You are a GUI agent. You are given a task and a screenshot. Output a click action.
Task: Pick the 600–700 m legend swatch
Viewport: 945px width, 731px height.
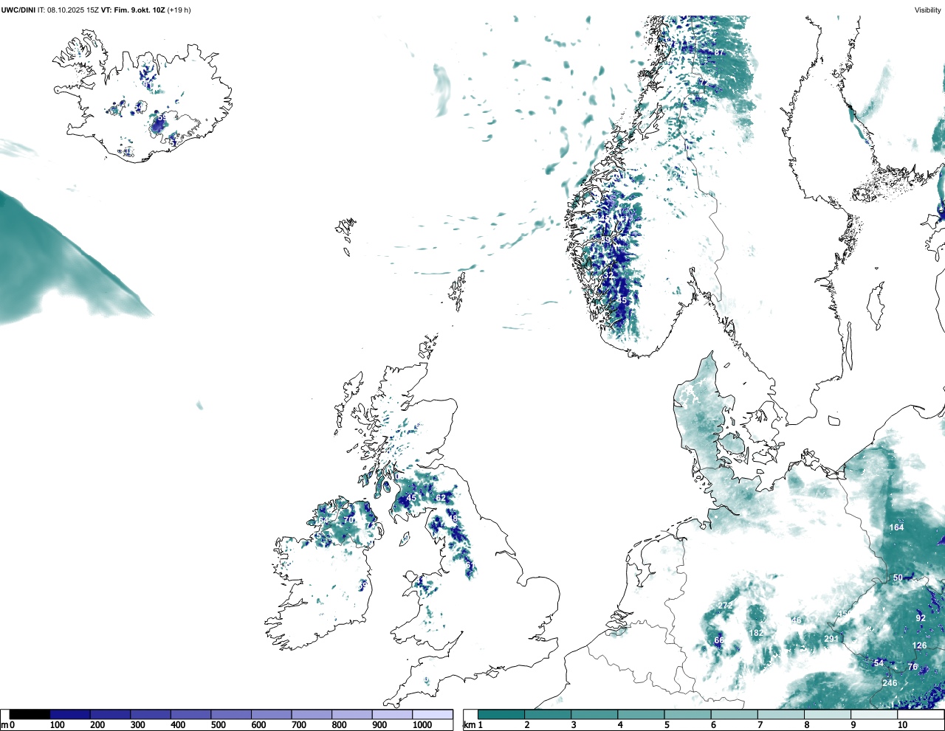[272, 714]
